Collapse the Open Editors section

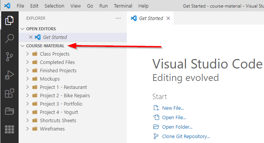tap(22, 29)
